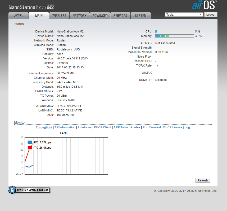Image resolution: width=227 pixels, height=211 pixels.
Task: Click the Memory 35 % reading
Action: pos(198,36)
